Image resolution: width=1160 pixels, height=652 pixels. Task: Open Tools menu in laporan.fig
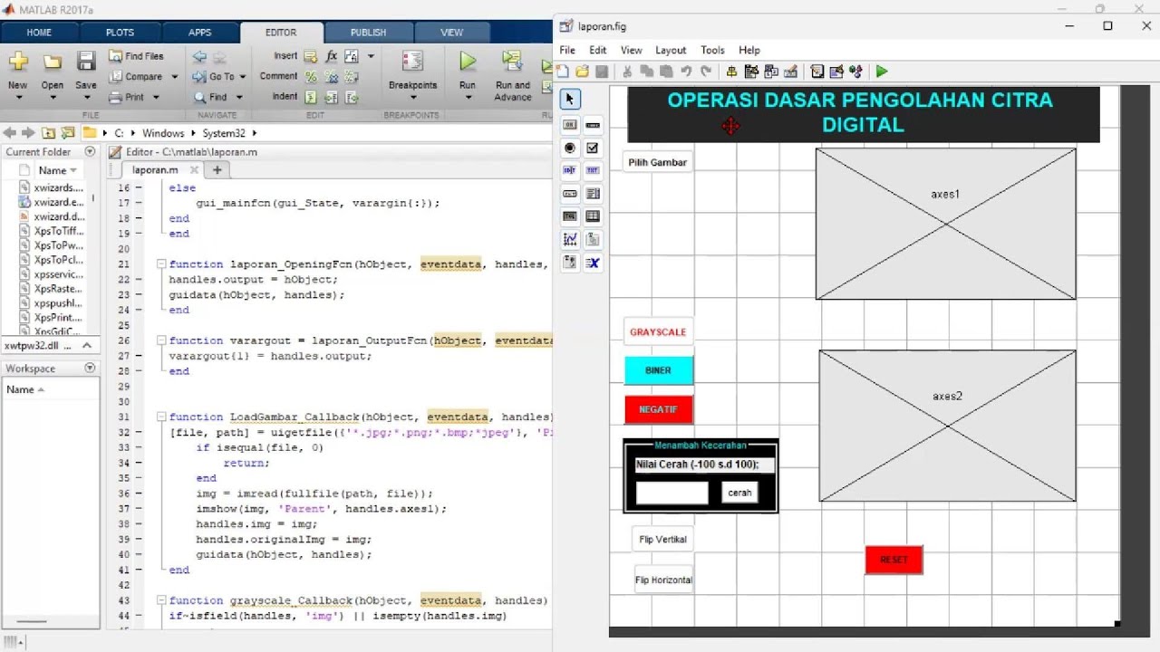pos(712,50)
